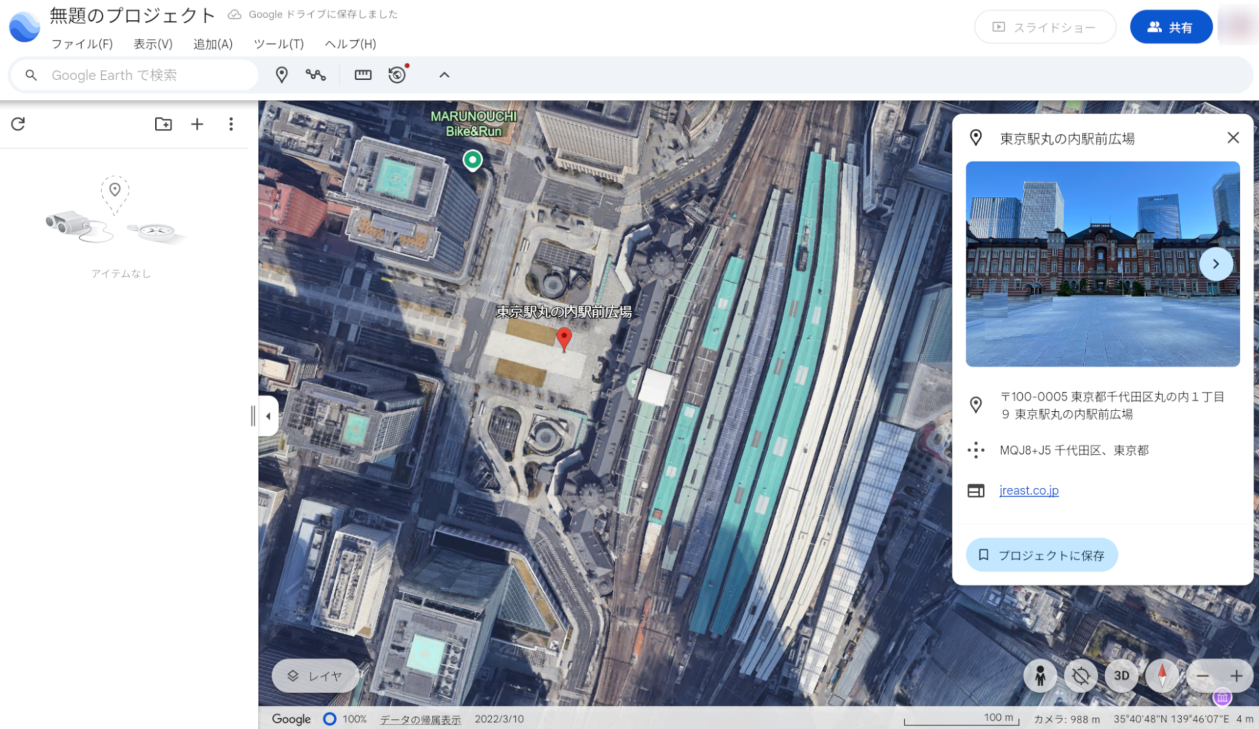Open the ヘルプ(H) menu
1259x729 pixels.
click(x=350, y=44)
